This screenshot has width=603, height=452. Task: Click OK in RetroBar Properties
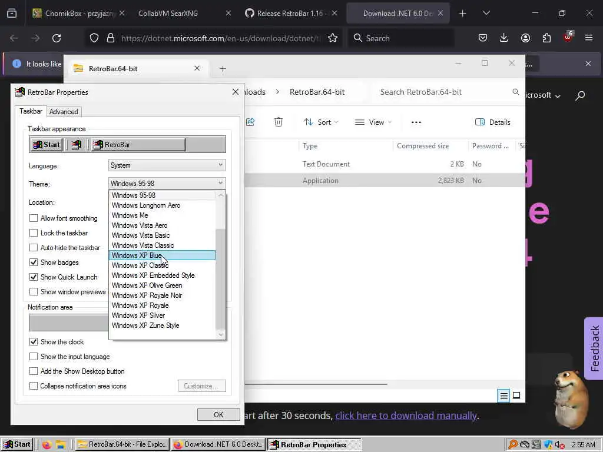click(218, 415)
